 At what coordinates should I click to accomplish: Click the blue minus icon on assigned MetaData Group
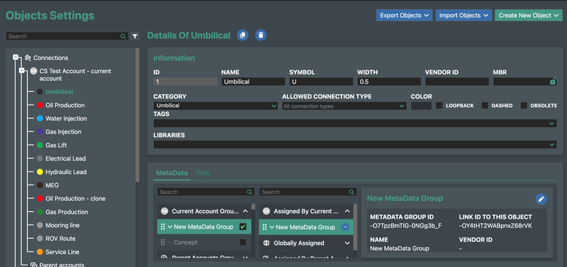click(x=345, y=227)
